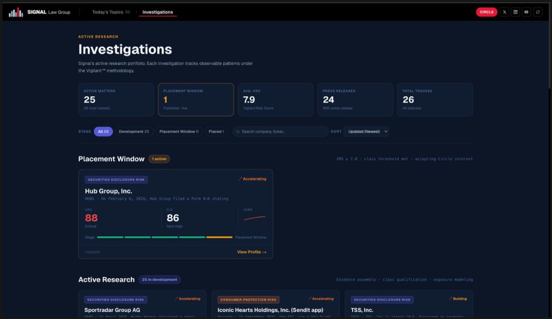The height and width of the screenshot is (319, 552).
Task: Click the Building trend on TSS card
Action: click(457, 299)
